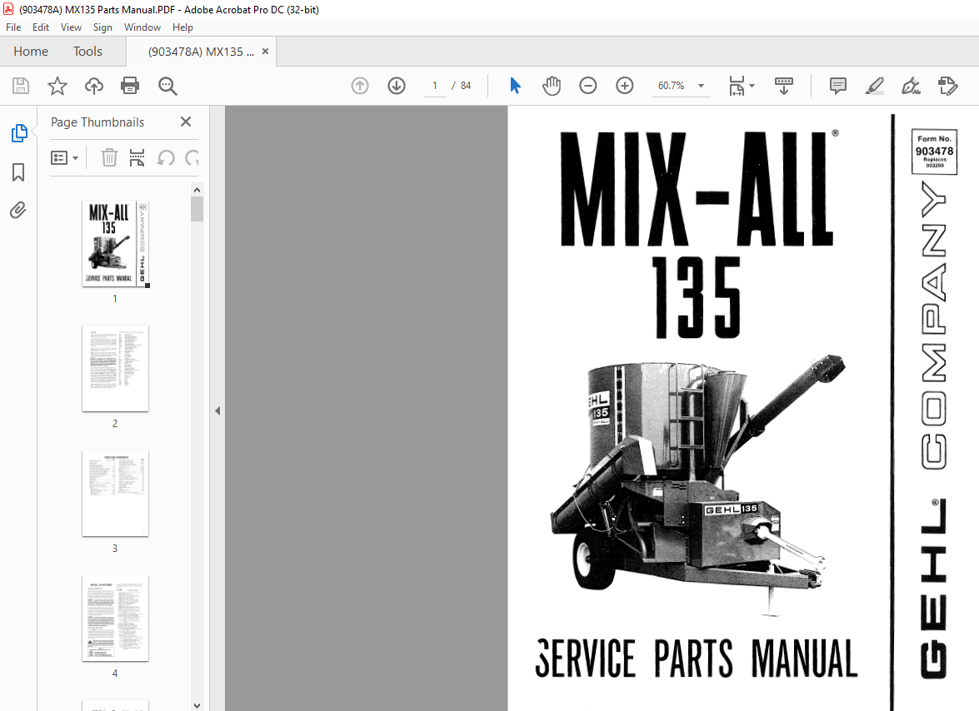Click the Form No. 903478 box
Image resolution: width=979 pixels, height=711 pixels.
(x=934, y=152)
